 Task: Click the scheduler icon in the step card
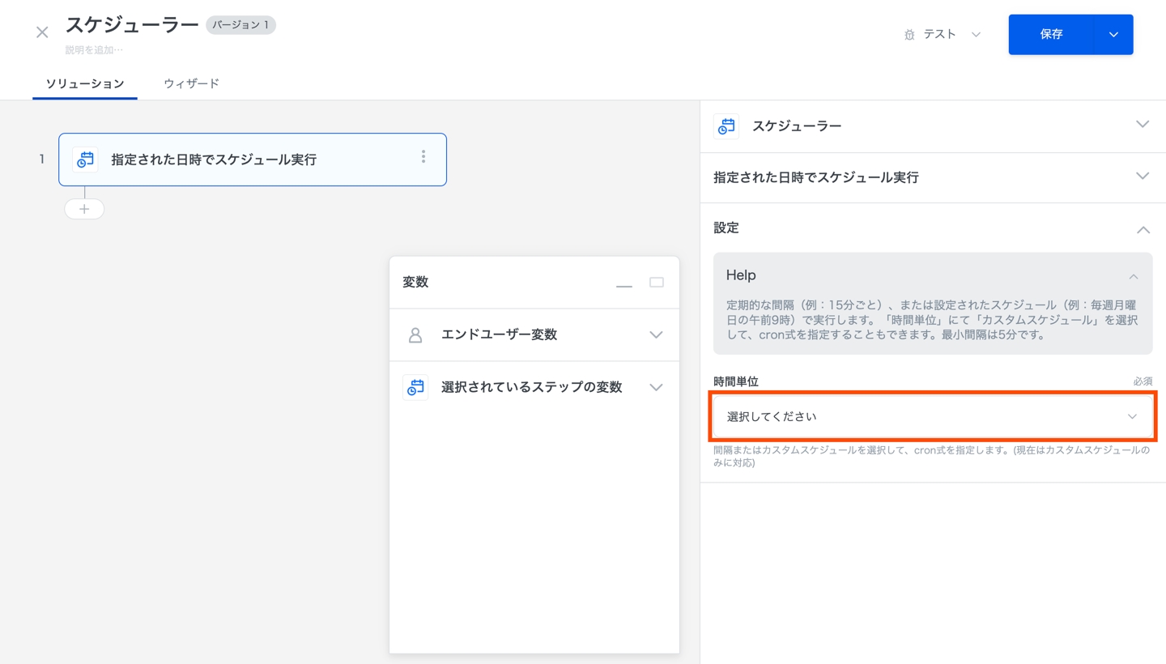pyautogui.click(x=85, y=160)
